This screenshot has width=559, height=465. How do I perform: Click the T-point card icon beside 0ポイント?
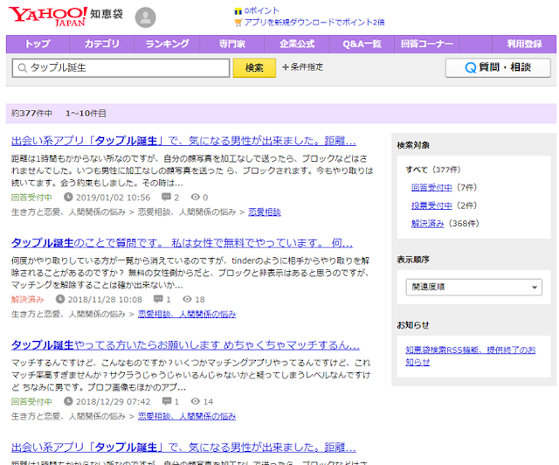[238, 11]
